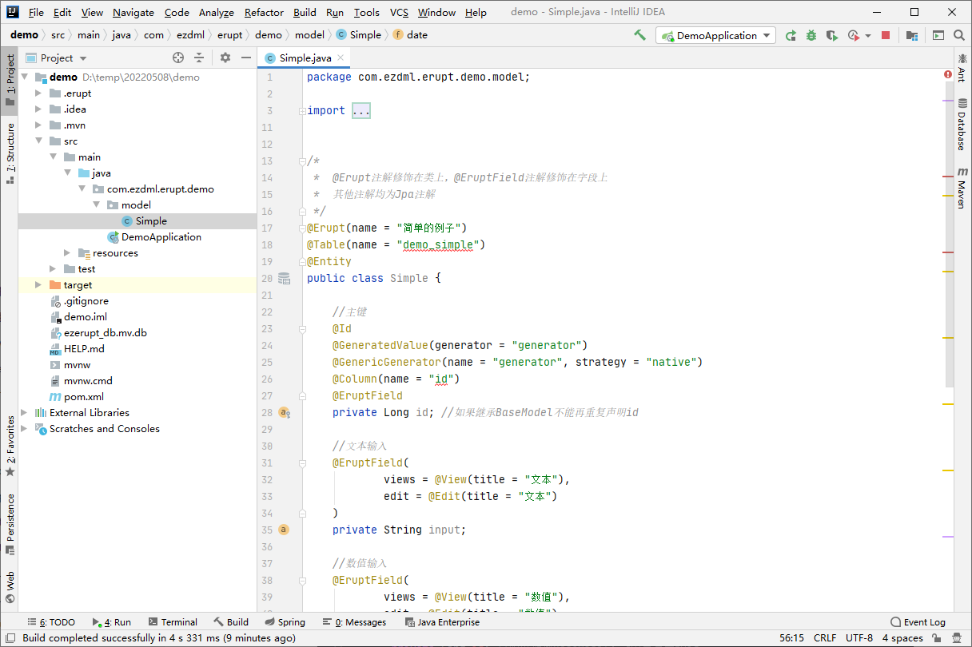Click the Locate/Select Opened File icon
Image resolution: width=972 pixels, height=647 pixels.
pyautogui.click(x=178, y=58)
